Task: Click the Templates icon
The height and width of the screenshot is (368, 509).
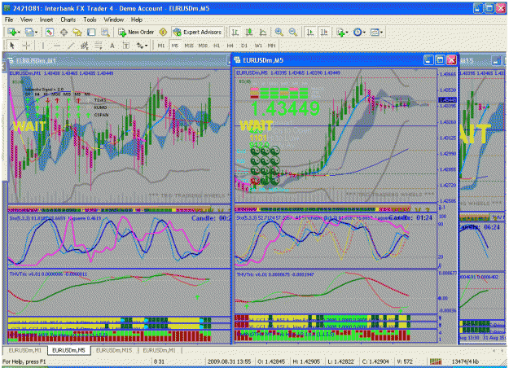Action: coord(375,32)
